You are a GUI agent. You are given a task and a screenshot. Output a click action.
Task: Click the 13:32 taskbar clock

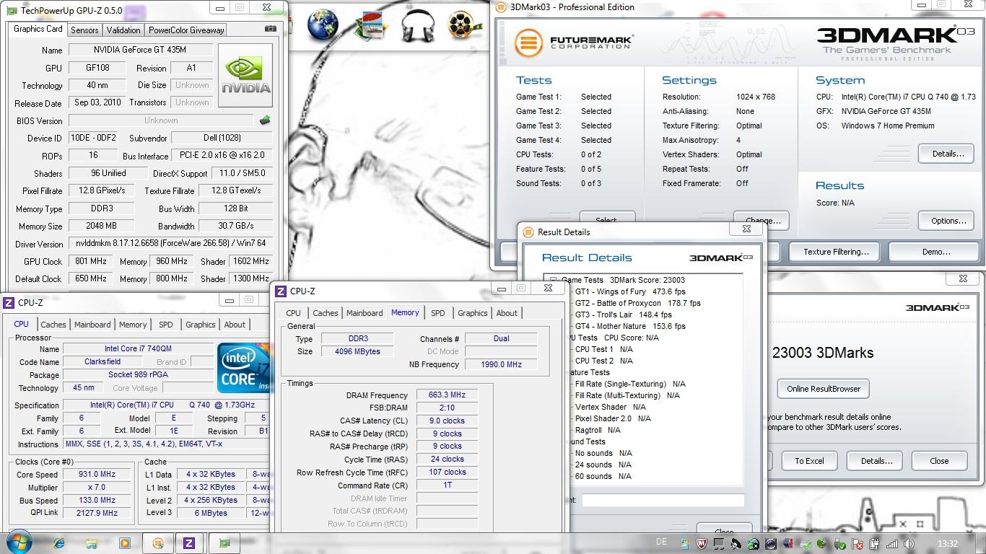(x=947, y=544)
